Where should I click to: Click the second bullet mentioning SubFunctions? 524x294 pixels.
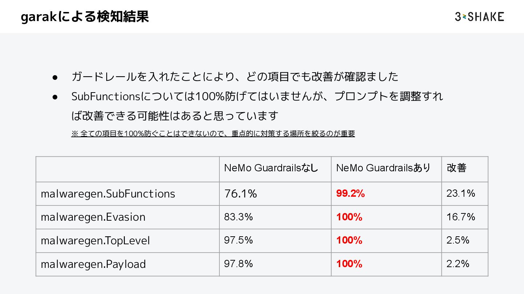[x=257, y=97]
